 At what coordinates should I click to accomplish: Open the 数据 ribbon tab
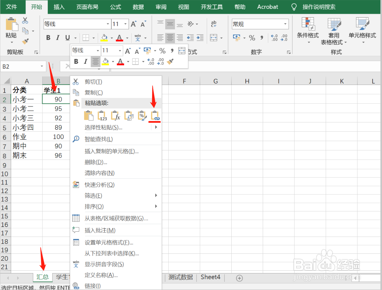click(138, 7)
